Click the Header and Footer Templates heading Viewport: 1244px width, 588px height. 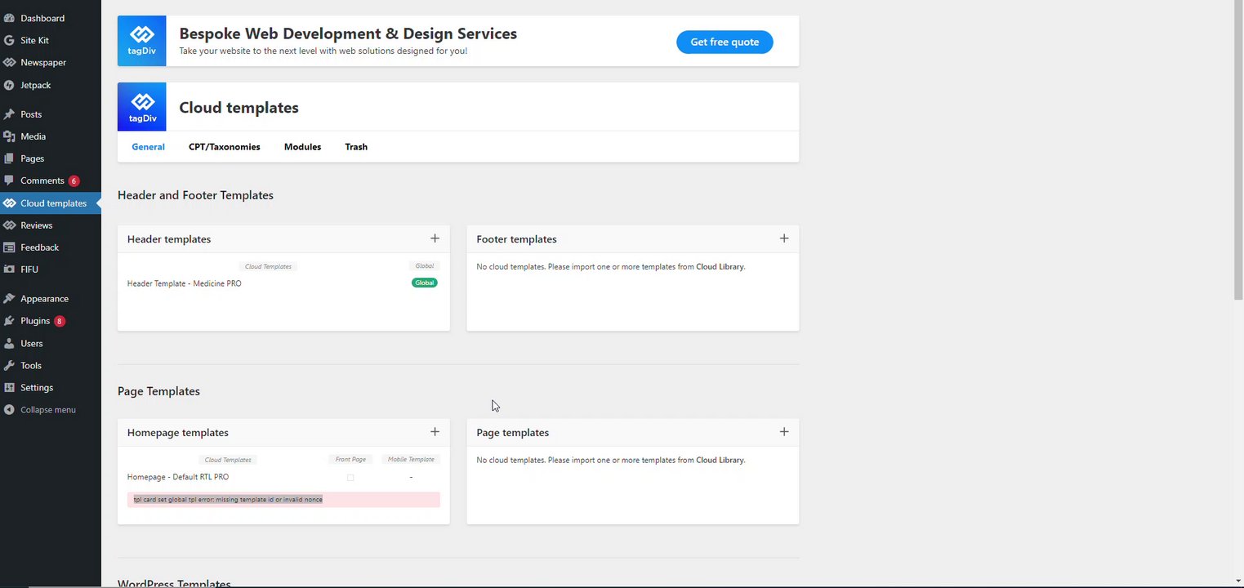coord(195,195)
